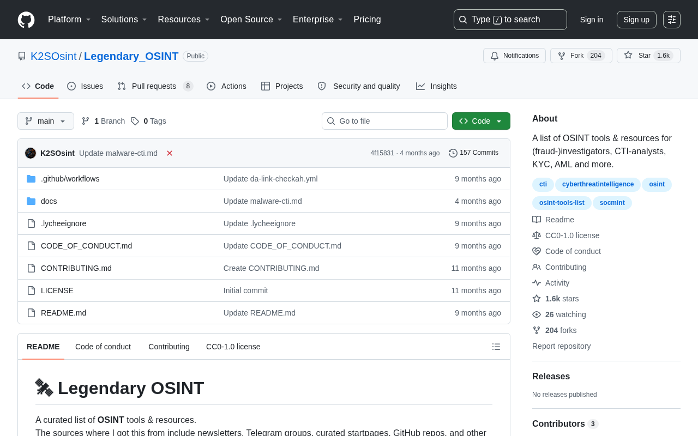Click the K2SOsint avatar image
This screenshot has width=698, height=436.
(x=31, y=153)
